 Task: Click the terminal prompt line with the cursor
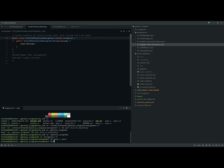click(x=28, y=141)
